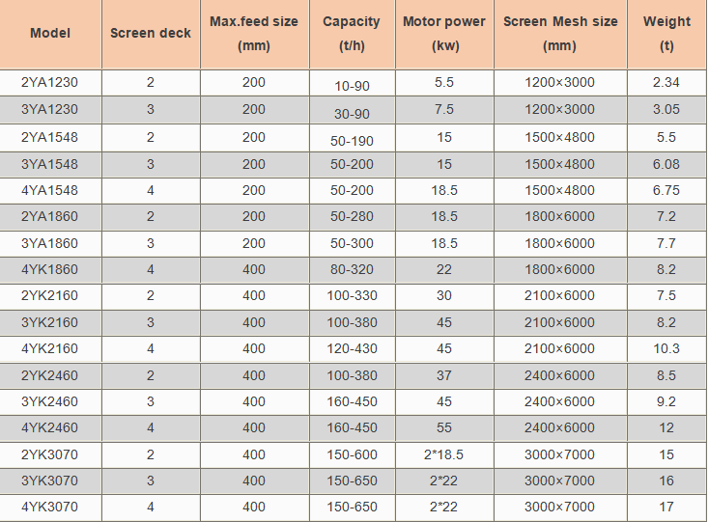This screenshot has width=709, height=522.
Task: Select motor power value 2*18.5
Action: point(444,454)
